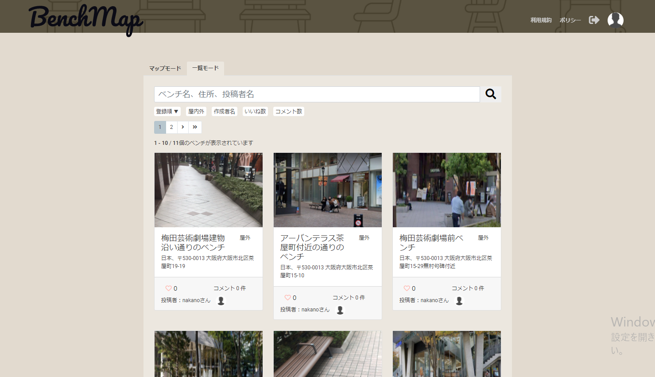Open the user profile avatar icon

point(616,19)
